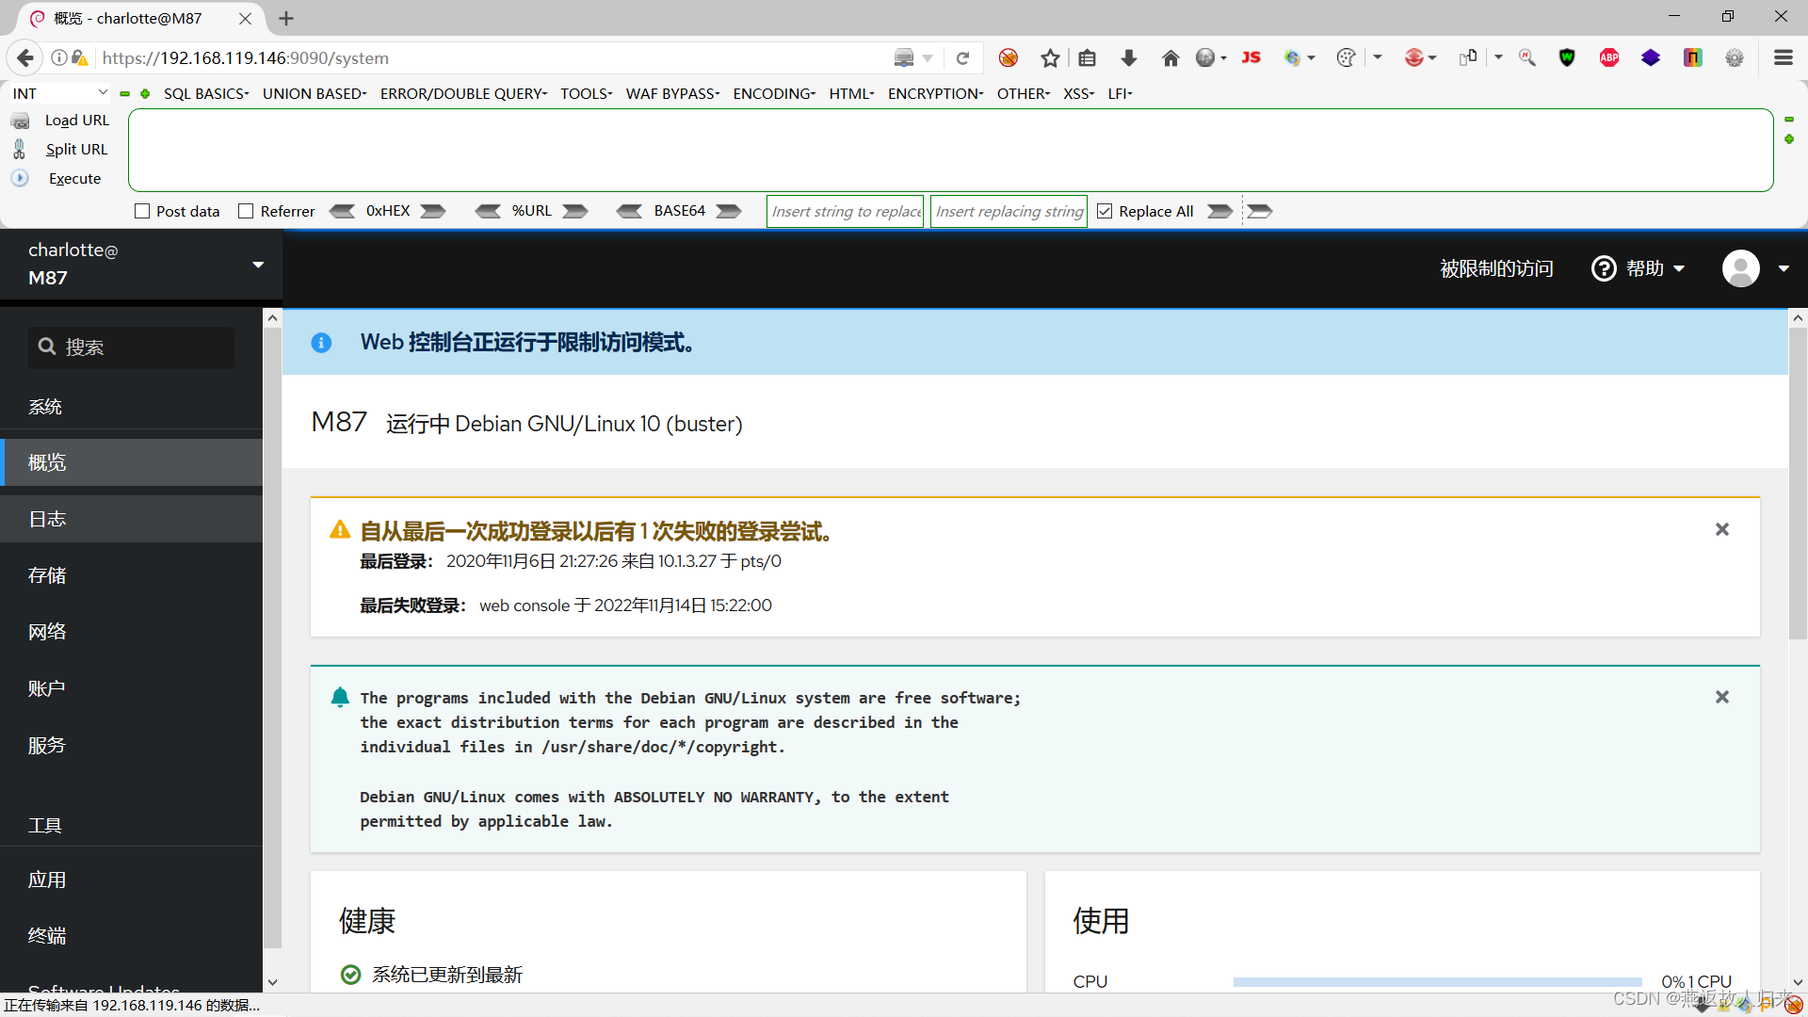
Task: Expand the WAF BYPASS menu
Action: tap(672, 93)
